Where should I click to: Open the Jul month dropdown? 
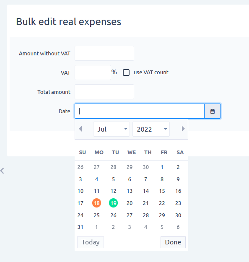pyautogui.click(x=112, y=129)
